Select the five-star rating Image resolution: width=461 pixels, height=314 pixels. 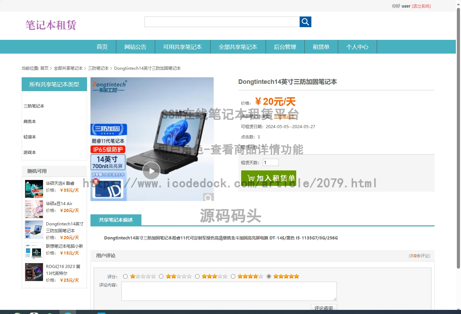pyautogui.click(x=269, y=276)
